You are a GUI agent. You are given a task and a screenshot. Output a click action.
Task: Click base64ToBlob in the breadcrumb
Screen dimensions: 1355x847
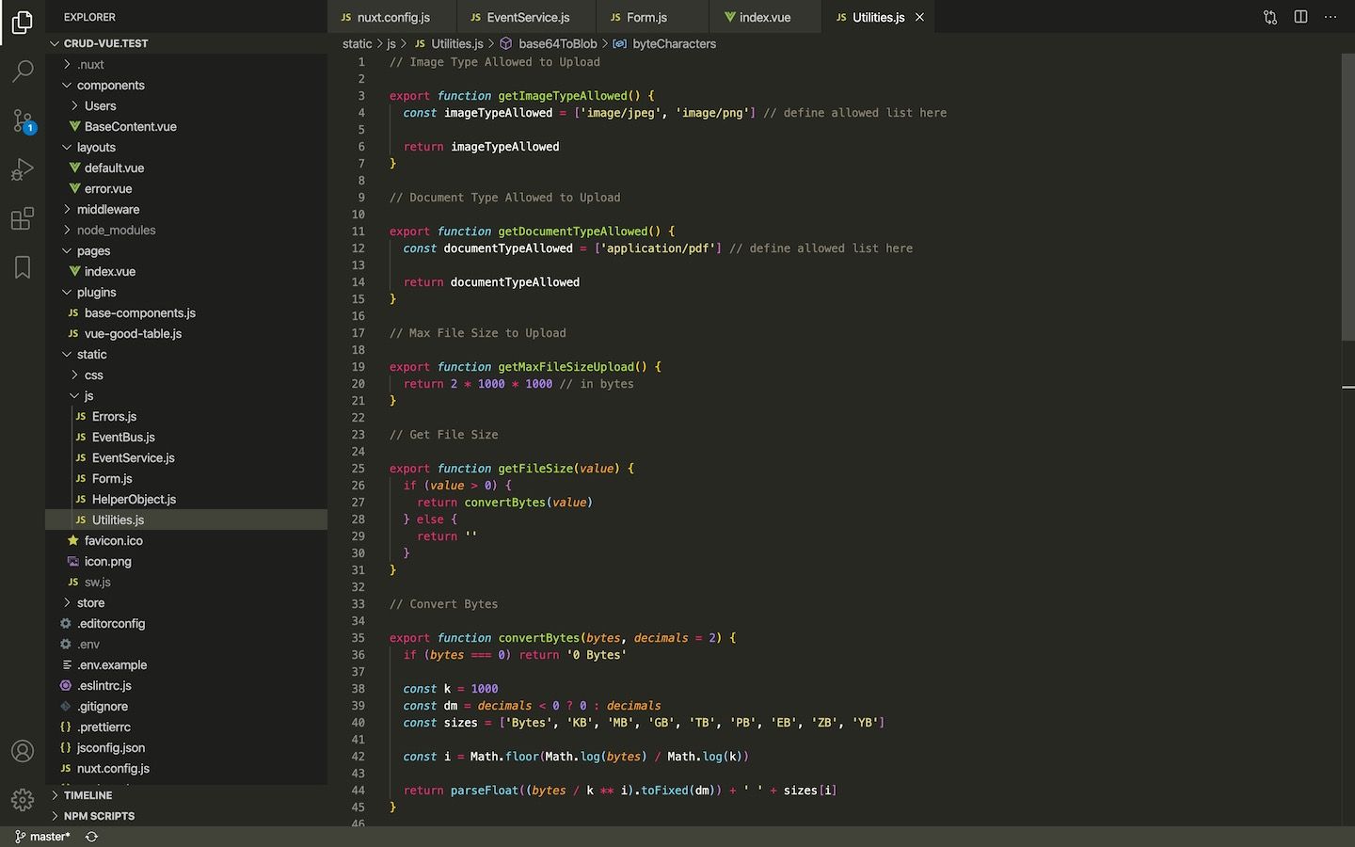coord(557,43)
